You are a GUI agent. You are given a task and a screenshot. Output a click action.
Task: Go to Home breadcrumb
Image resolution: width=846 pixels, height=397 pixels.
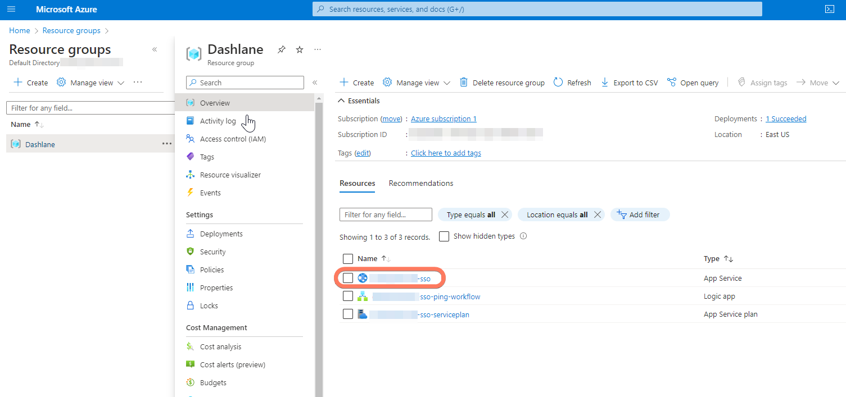[20, 30]
